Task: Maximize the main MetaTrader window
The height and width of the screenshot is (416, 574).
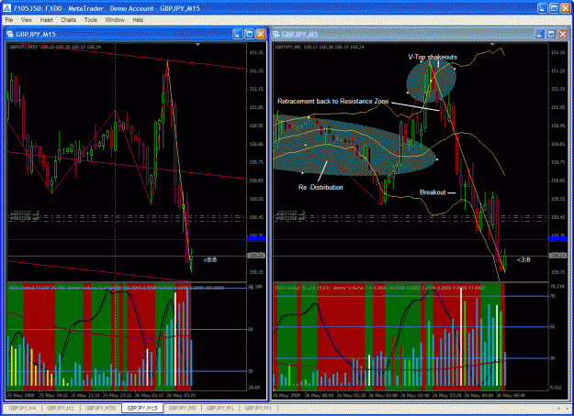Action: 554,8
